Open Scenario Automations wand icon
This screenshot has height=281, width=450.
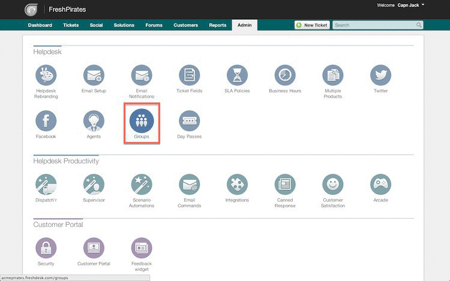point(142,185)
